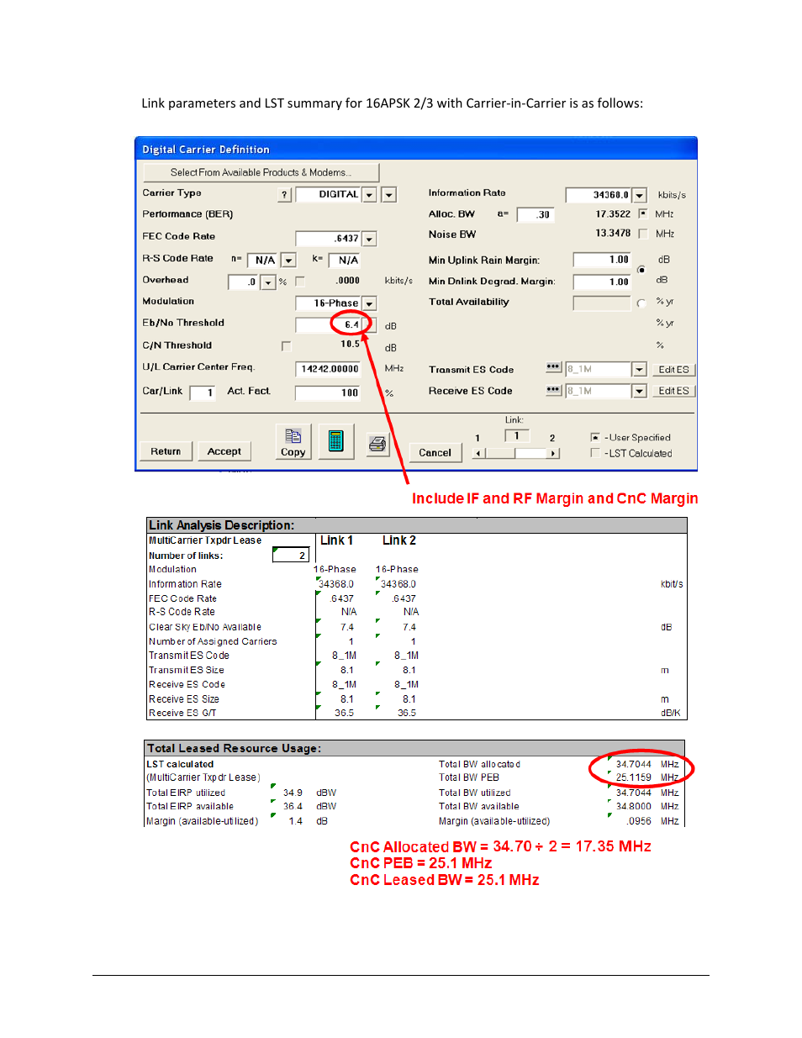
Task: Toggle the Alloc. BW MHz checkbox
Action: [643, 213]
